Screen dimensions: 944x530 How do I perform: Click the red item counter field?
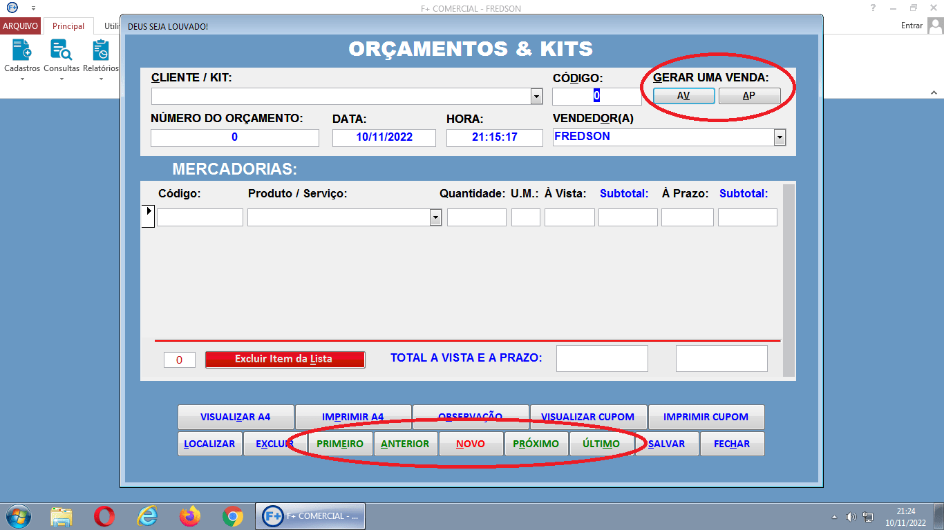[180, 360]
